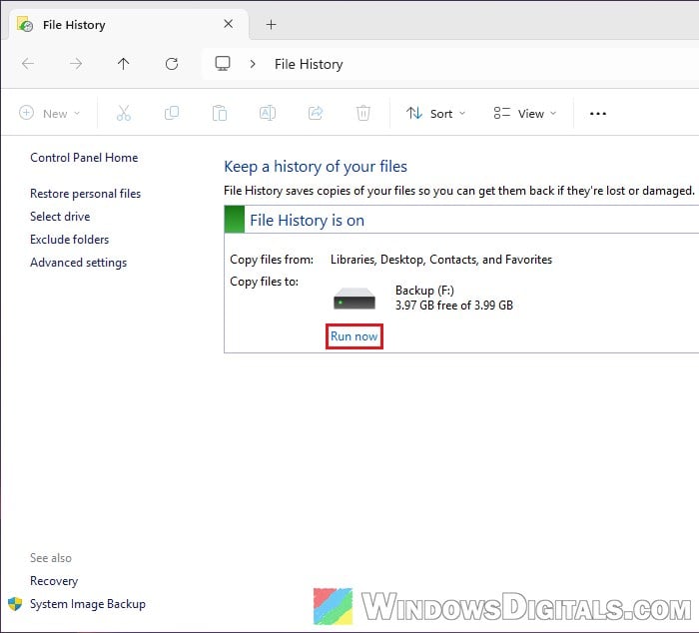This screenshot has width=699, height=633.
Task: Click the Paste clipboard icon
Action: (x=220, y=113)
